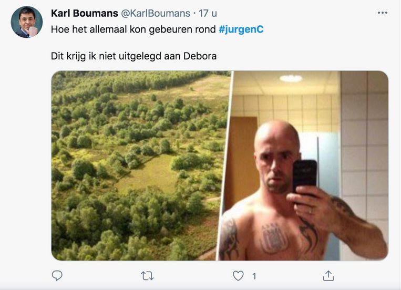View the aerial forest landscape photo

click(x=141, y=165)
